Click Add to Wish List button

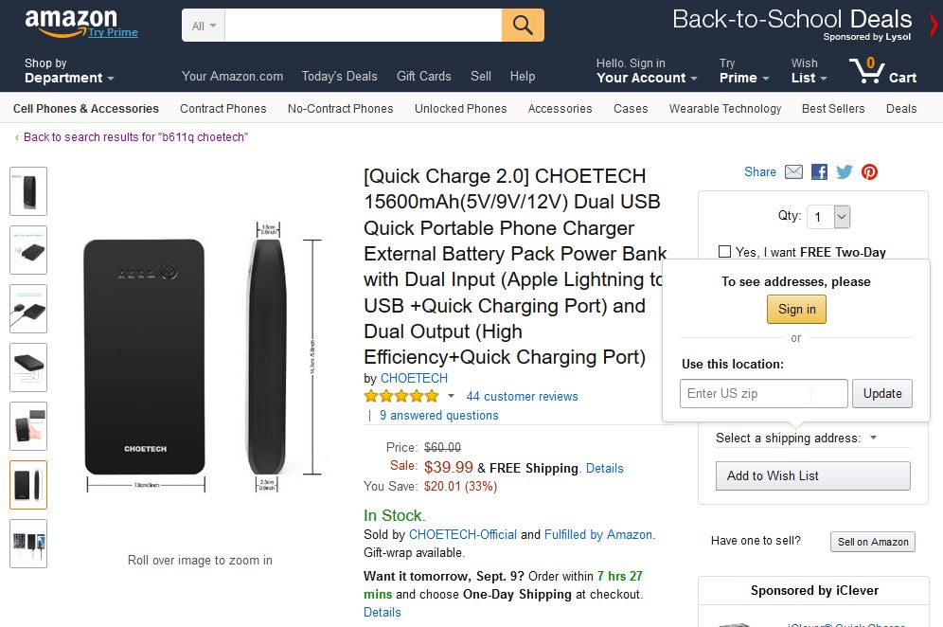[812, 475]
